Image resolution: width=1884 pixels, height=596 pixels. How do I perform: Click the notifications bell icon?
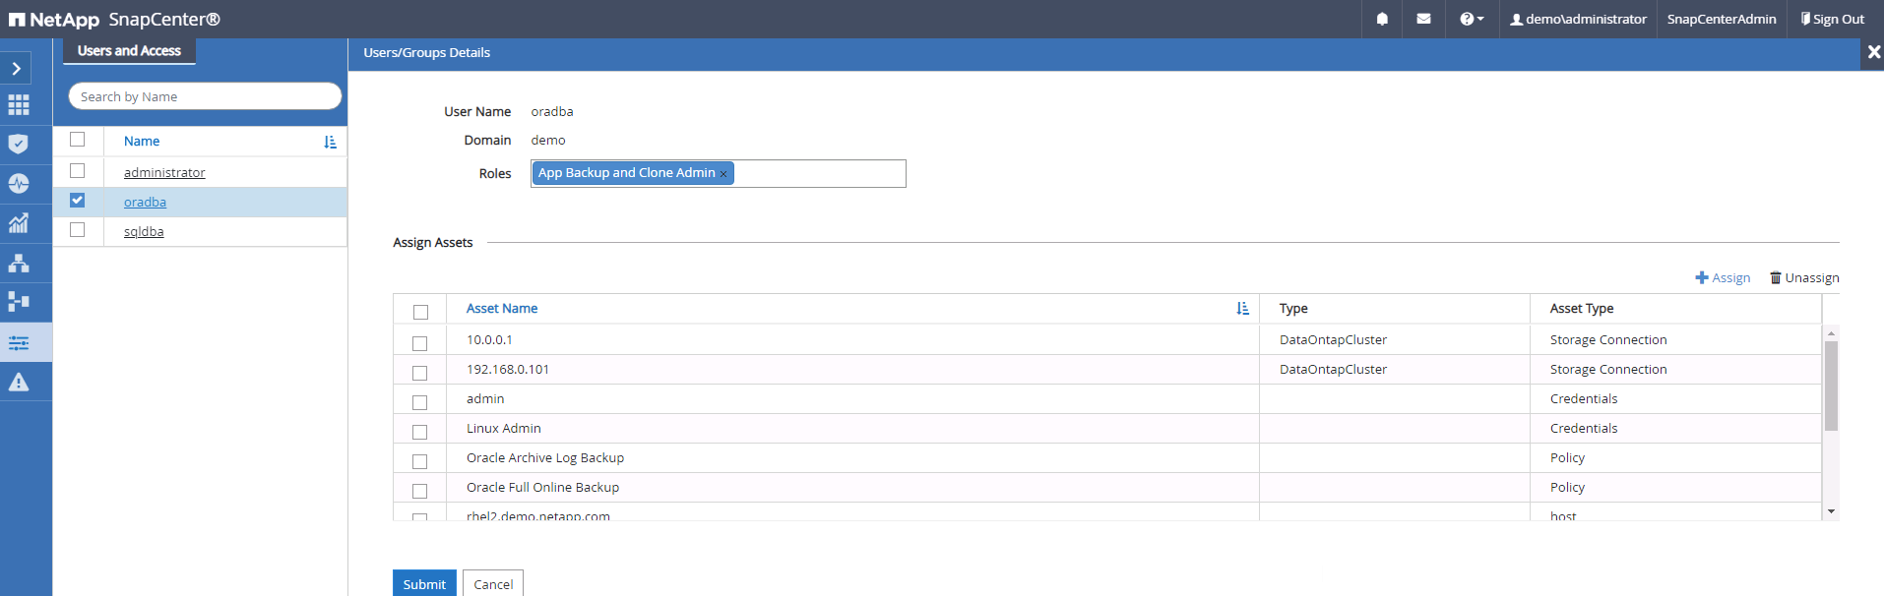click(x=1382, y=19)
